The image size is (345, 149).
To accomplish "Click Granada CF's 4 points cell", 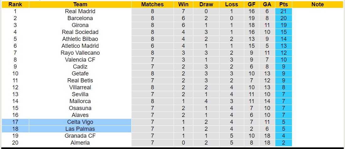I will [283, 136].
